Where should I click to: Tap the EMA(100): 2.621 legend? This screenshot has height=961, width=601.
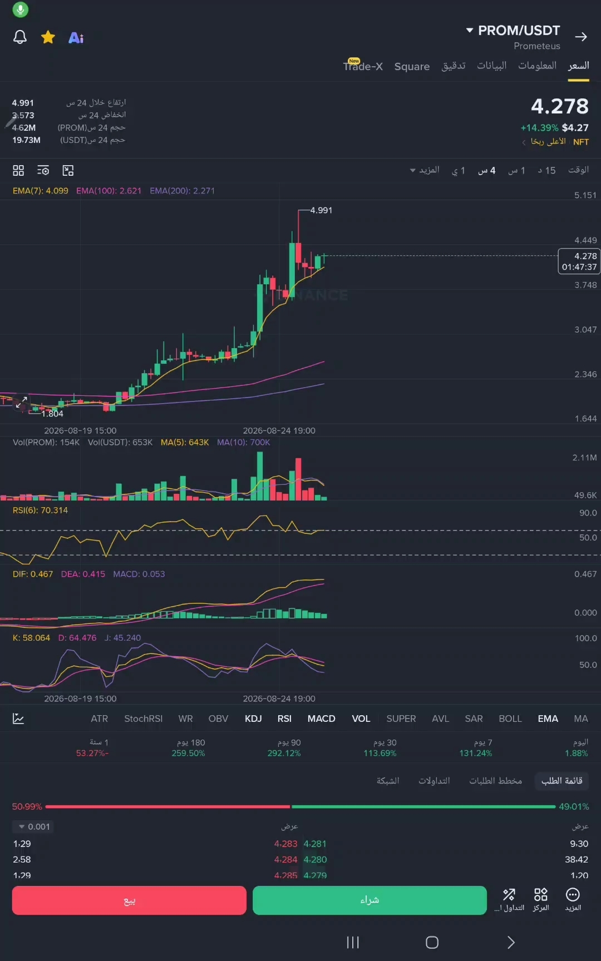click(109, 191)
